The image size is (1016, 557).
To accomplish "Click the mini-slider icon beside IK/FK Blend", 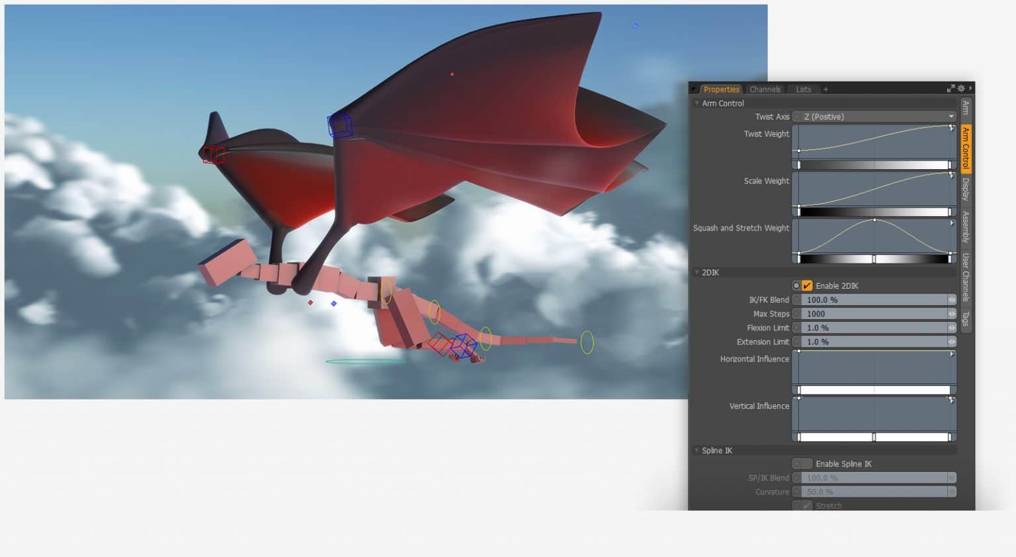I will 952,299.
